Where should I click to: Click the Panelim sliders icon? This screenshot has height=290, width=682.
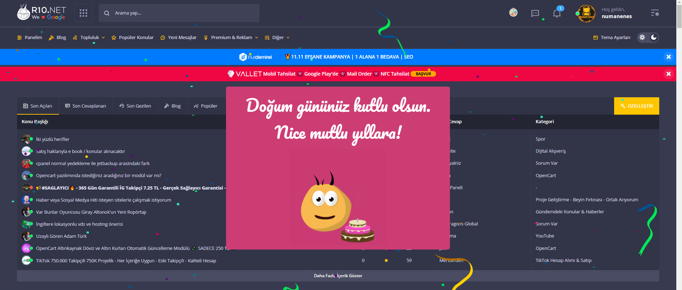tap(20, 38)
